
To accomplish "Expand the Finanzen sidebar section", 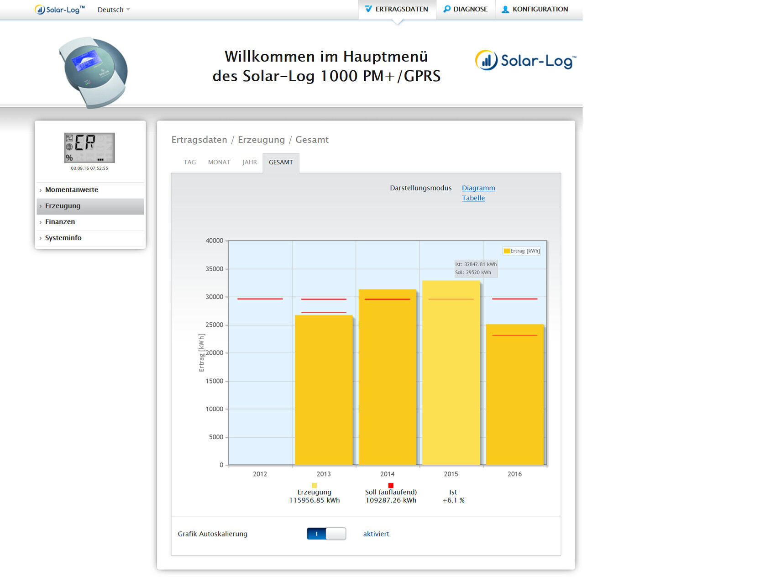I will click(60, 222).
